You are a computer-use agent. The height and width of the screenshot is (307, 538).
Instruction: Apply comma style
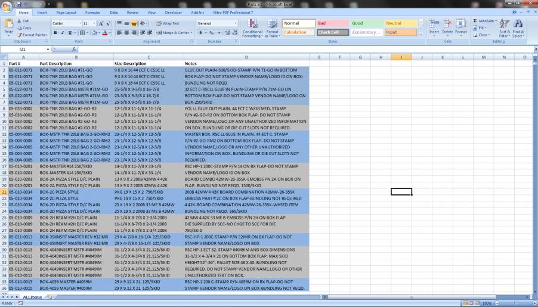tap(219, 33)
